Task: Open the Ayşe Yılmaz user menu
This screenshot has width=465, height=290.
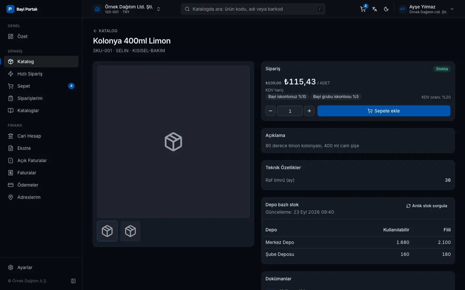Action: [427, 9]
